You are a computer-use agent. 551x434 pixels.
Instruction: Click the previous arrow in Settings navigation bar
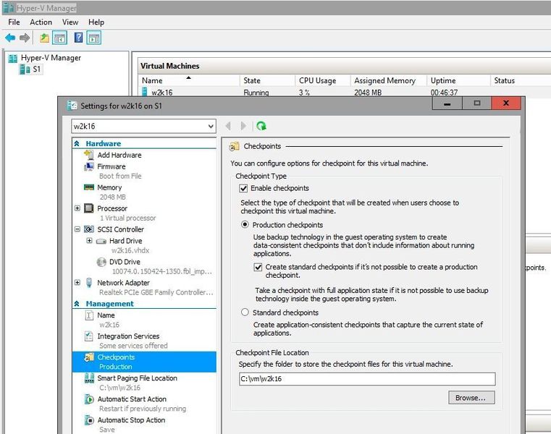[228, 126]
